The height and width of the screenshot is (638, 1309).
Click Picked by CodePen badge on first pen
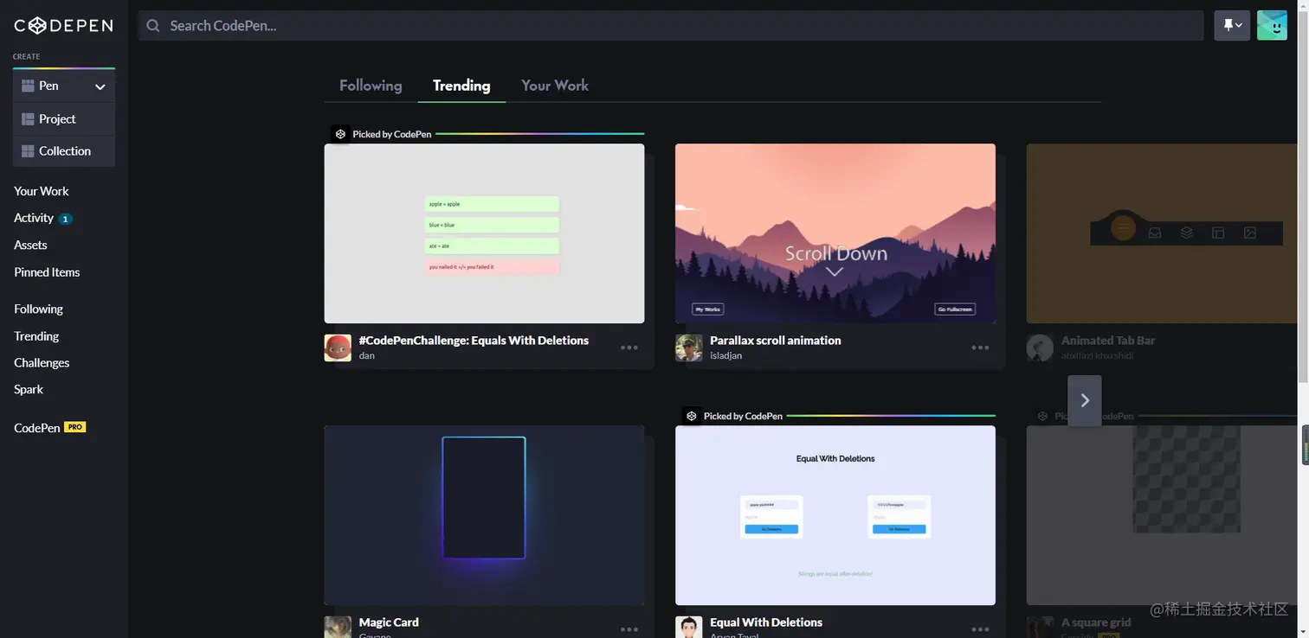(384, 134)
